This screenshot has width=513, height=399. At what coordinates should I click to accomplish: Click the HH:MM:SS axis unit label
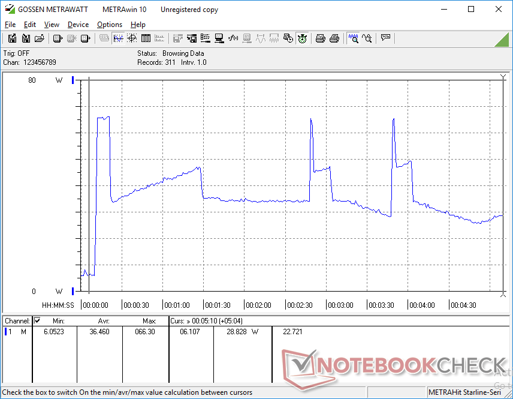(x=58, y=305)
